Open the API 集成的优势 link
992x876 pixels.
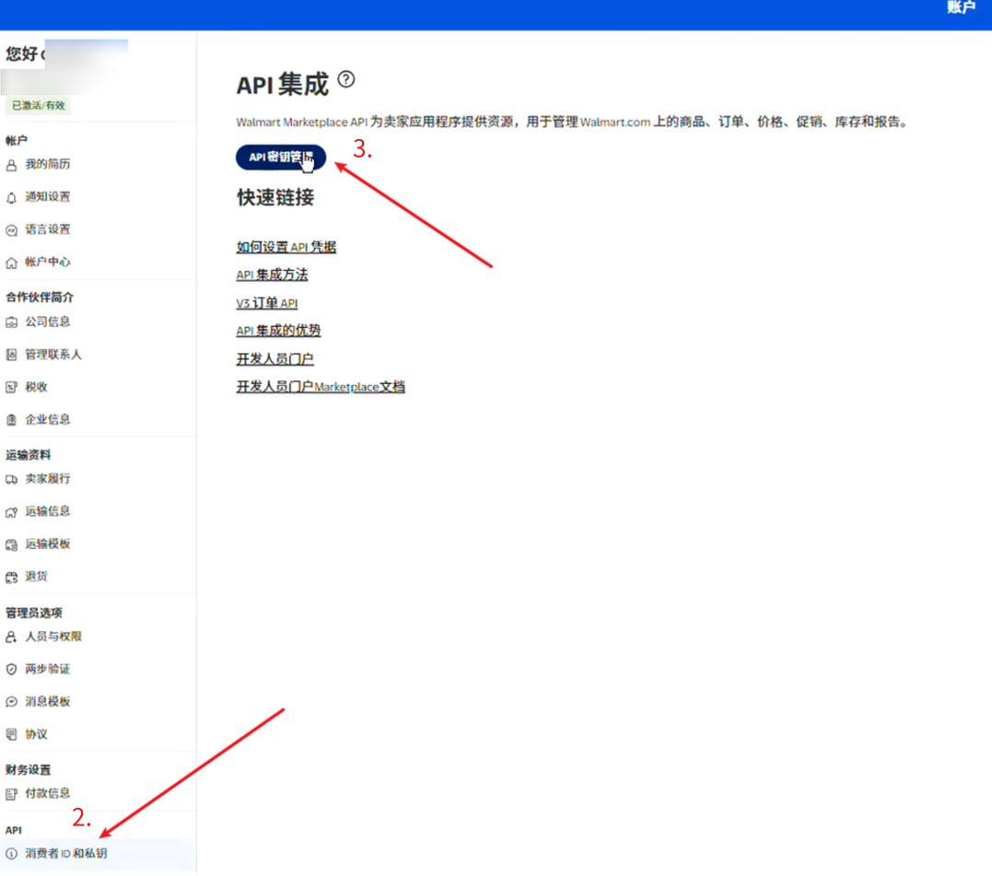(278, 330)
